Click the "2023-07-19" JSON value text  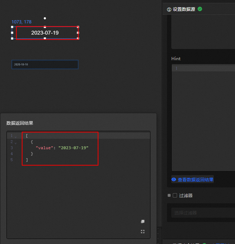[x=73, y=148]
